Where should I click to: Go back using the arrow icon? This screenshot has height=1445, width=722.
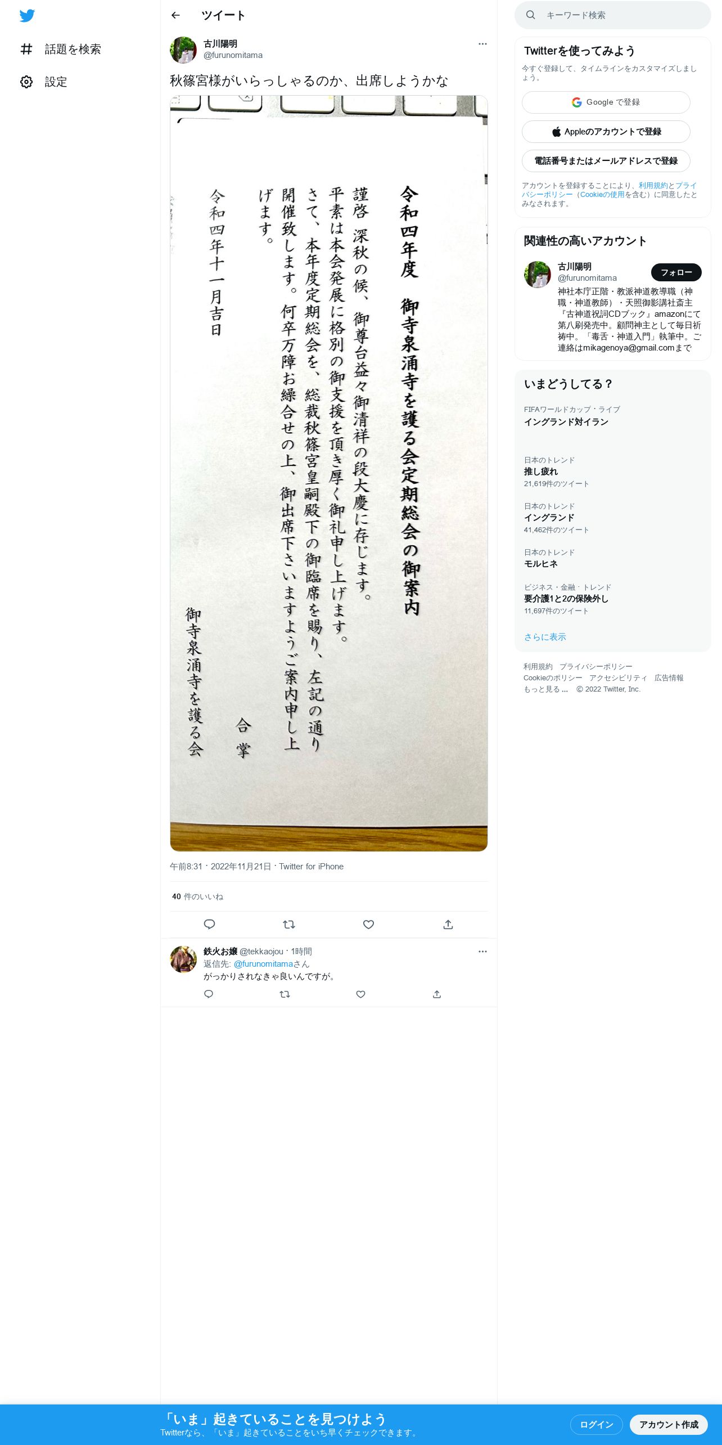(175, 15)
